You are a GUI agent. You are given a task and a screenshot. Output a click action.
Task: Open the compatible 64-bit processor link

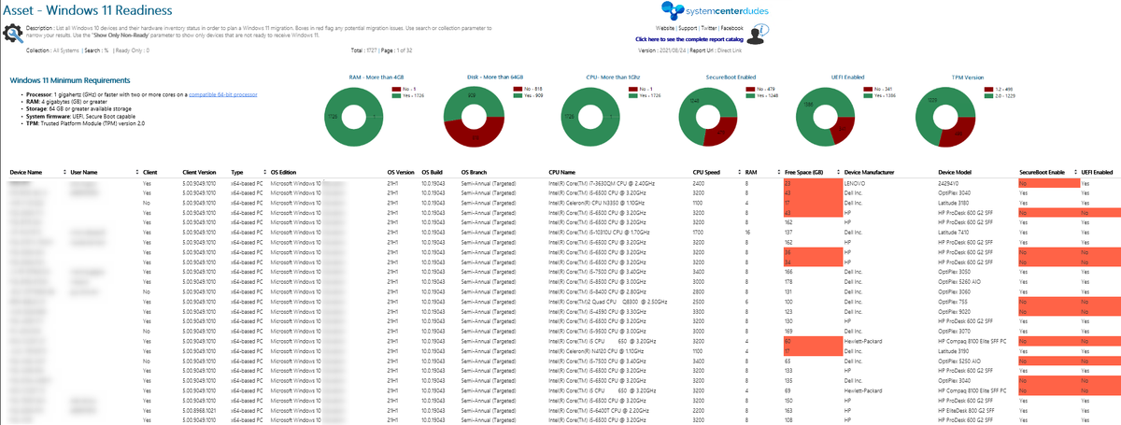click(222, 95)
